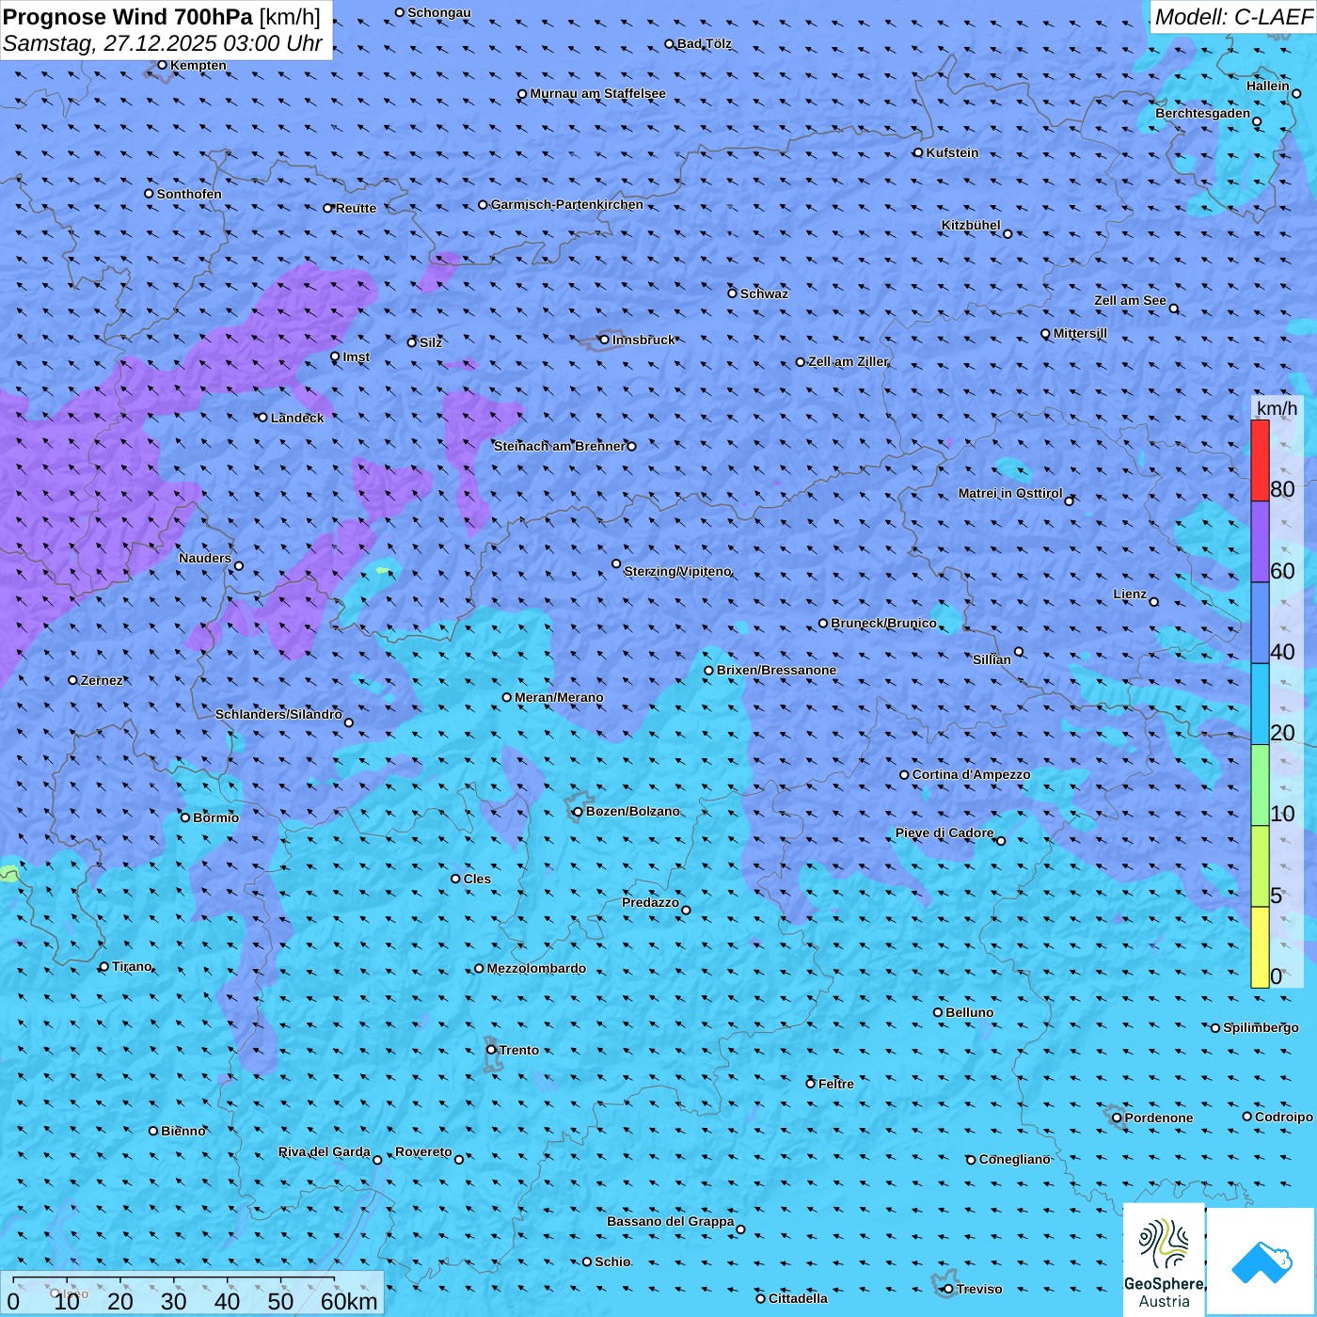This screenshot has height=1317, width=1317.
Task: Click the Belluno location dot
Action: pos(938,1012)
